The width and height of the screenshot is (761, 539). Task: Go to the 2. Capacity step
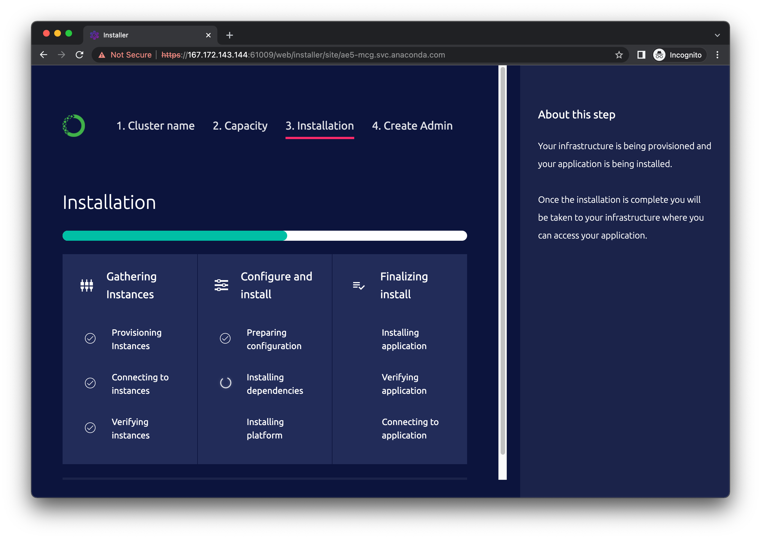(240, 126)
